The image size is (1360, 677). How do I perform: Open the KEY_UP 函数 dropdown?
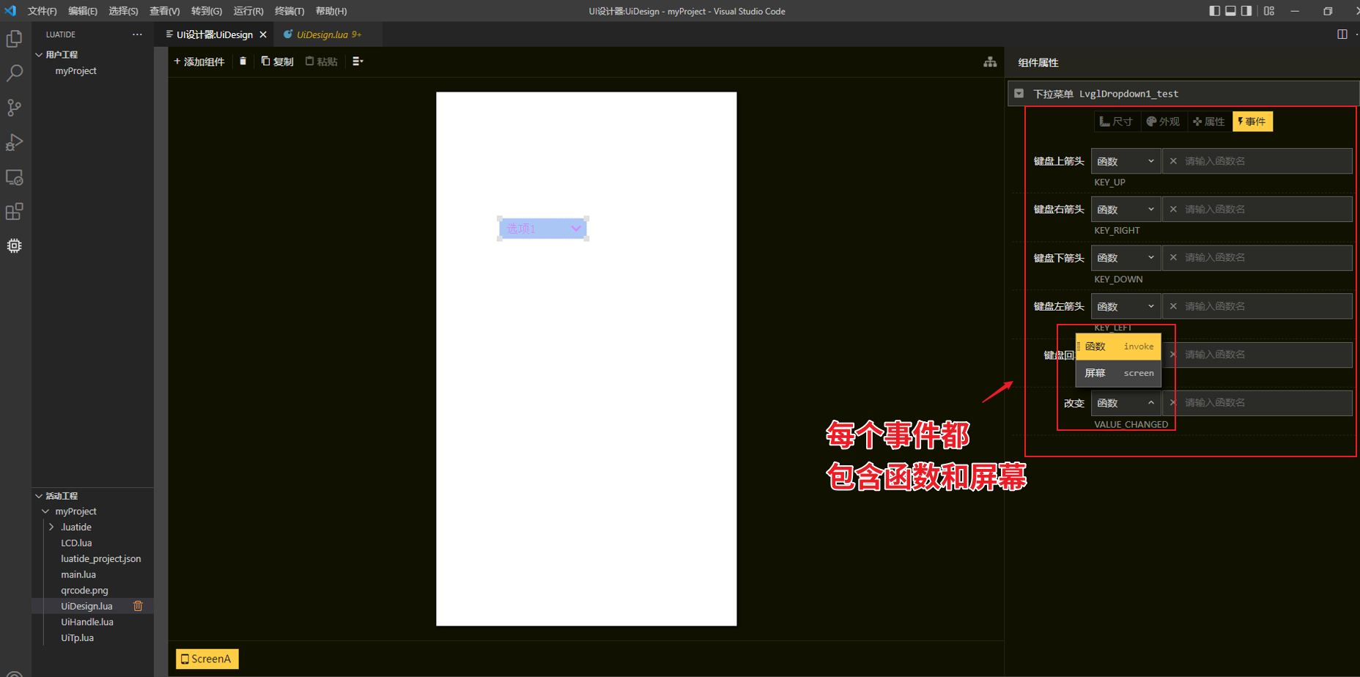tap(1126, 160)
